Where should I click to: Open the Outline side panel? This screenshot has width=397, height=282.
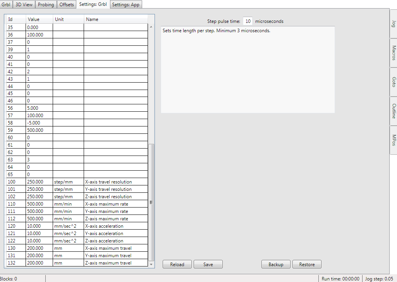[x=394, y=111]
